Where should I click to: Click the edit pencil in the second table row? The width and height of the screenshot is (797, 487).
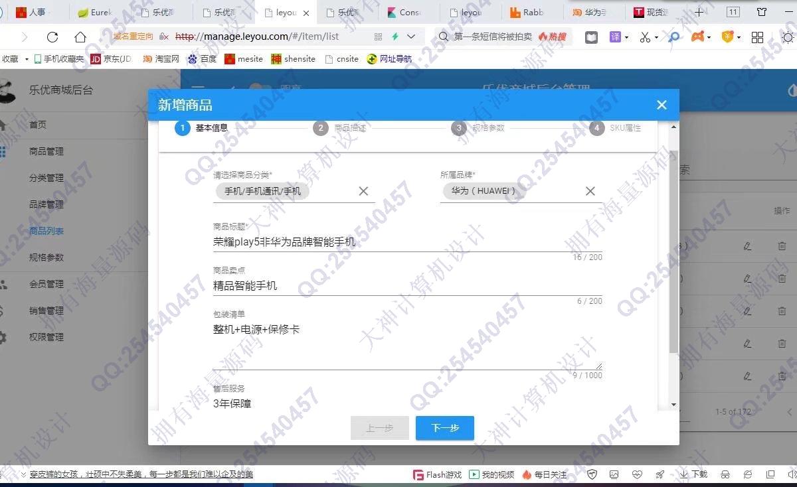click(748, 279)
